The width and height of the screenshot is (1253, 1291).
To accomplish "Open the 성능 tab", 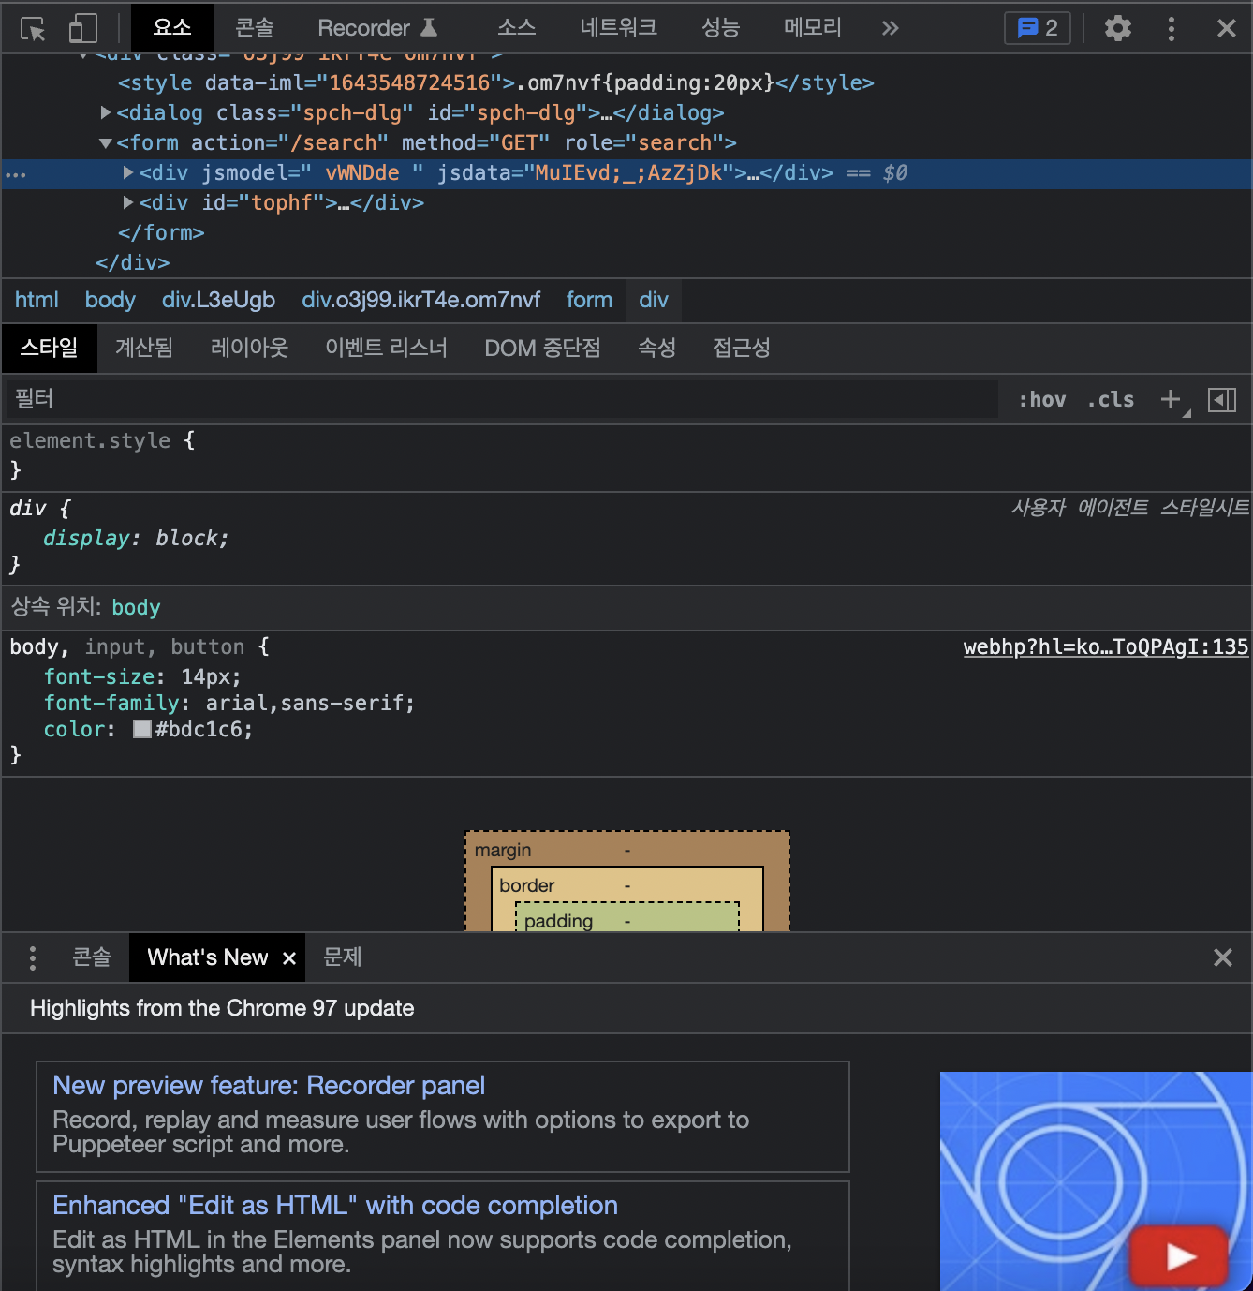I will click(720, 28).
